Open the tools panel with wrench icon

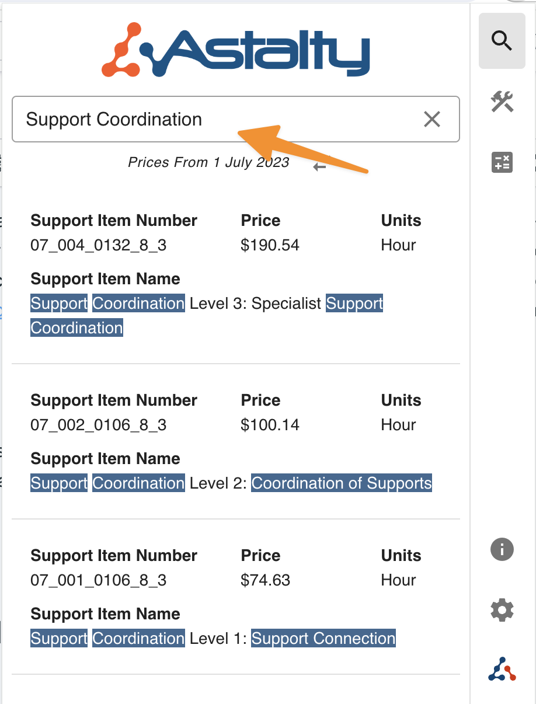502,102
